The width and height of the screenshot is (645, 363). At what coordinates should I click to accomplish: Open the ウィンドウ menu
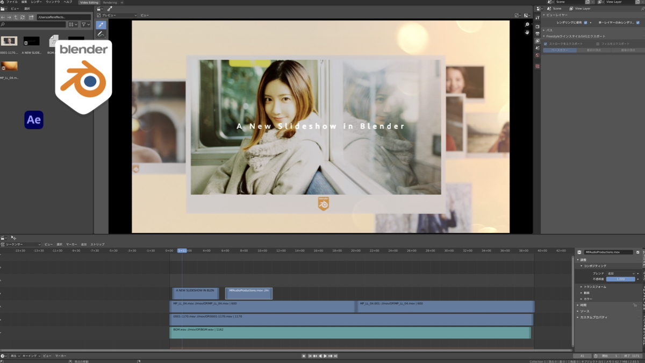(53, 2)
